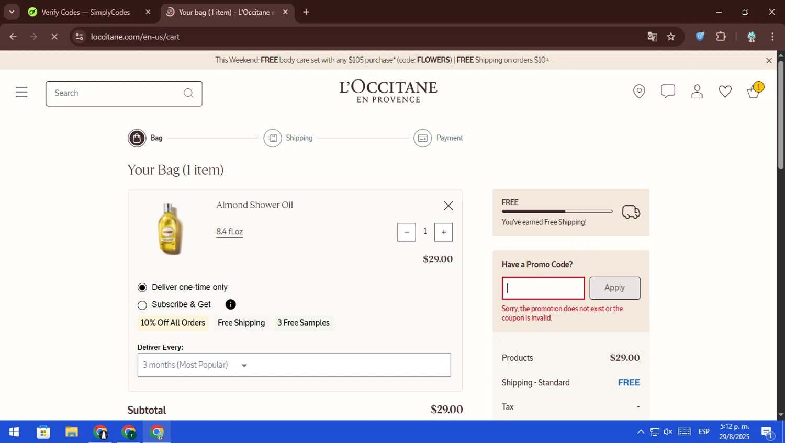Open a new browser tab
Image resolution: width=785 pixels, height=443 pixels.
click(x=306, y=12)
